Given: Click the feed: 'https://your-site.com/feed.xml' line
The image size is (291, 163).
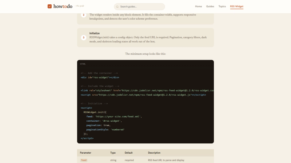Looking at the screenshot, I should 114,117.
